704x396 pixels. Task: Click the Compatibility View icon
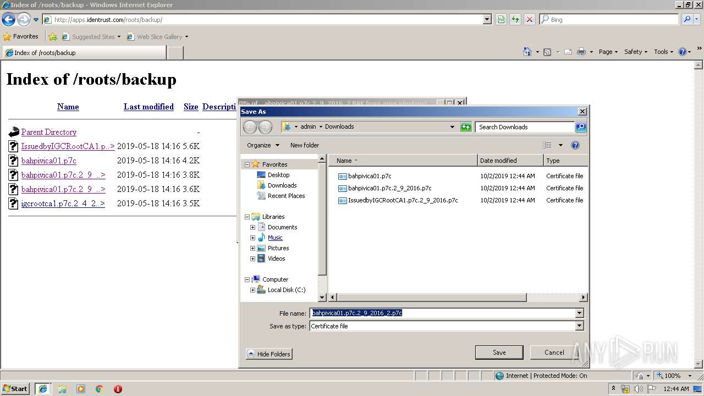click(501, 20)
